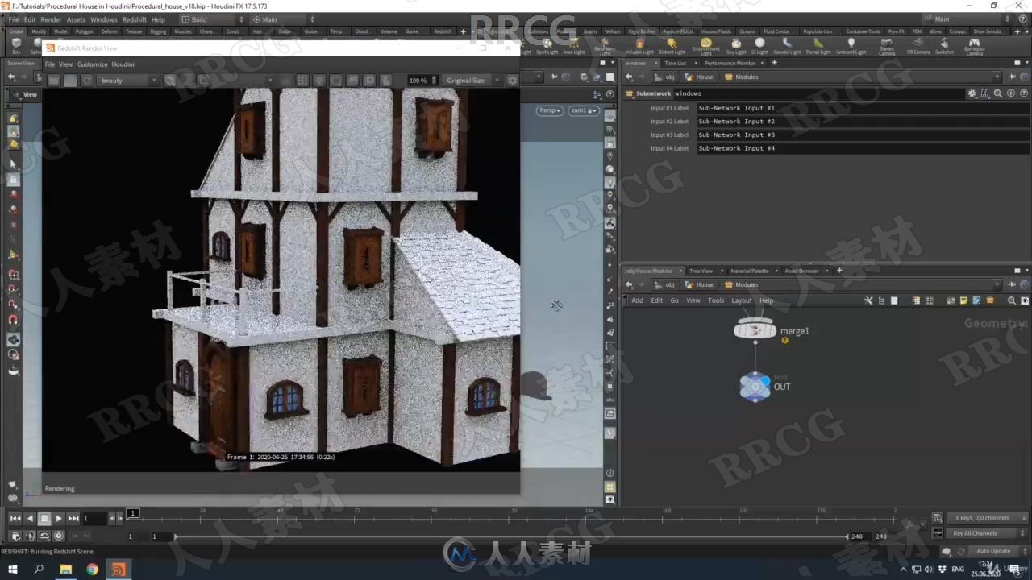Select the Caustic Light shelf tool
The height and width of the screenshot is (580, 1032).
787,47
